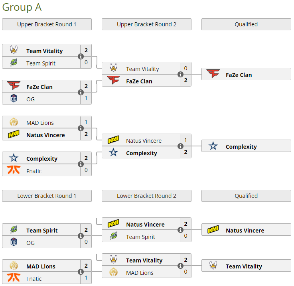This screenshot has height=286, width=294.
Task: Select Team Spirit in upper bracket round 1
Action: [x=41, y=63]
